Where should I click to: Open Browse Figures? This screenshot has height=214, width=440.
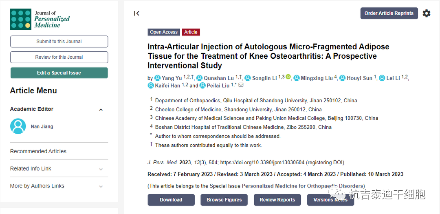point(224,200)
